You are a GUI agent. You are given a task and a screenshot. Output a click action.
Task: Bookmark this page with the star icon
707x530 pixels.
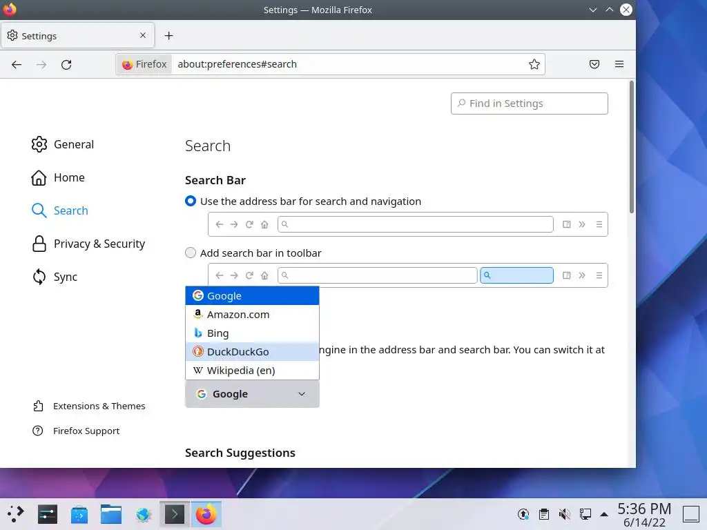point(534,64)
